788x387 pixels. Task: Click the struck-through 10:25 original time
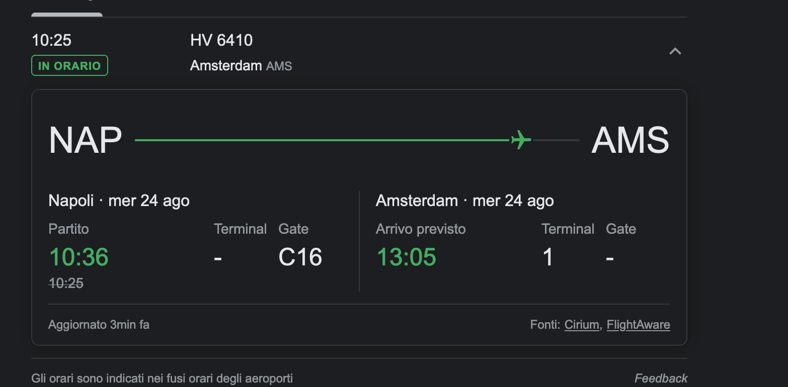click(66, 283)
